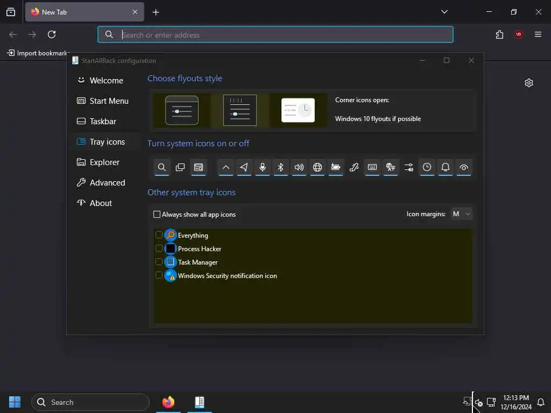Viewport: 551px width, 413px height.
Task: Toggle the Notification bell system icon
Action: click(445, 167)
